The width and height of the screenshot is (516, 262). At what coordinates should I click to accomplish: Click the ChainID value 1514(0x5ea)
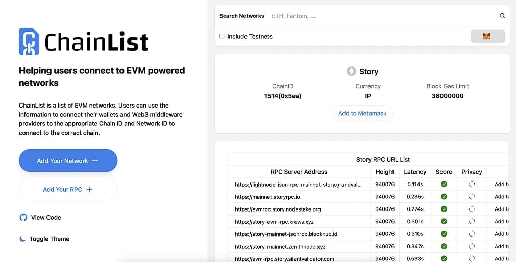[283, 96]
